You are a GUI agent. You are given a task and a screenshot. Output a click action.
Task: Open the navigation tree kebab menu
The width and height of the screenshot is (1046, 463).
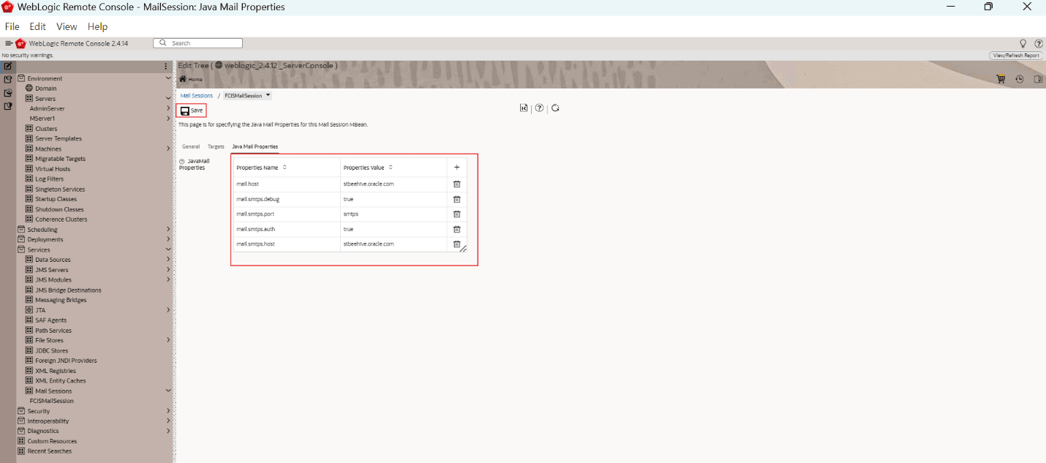166,67
